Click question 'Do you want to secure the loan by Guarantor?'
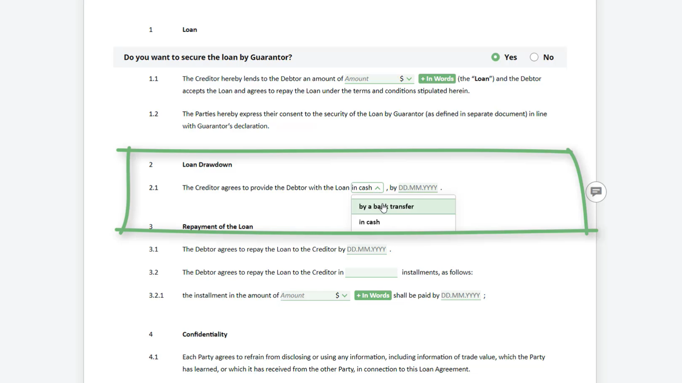 (208, 57)
